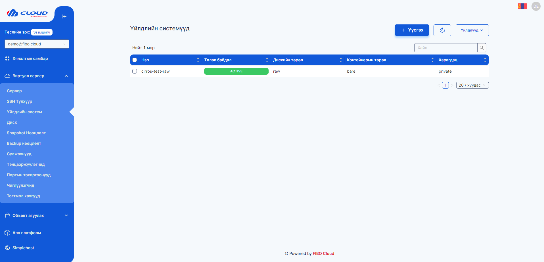Open the Үйлдлүүд actions dropdown
The image size is (544, 262).
pyautogui.click(x=472, y=30)
